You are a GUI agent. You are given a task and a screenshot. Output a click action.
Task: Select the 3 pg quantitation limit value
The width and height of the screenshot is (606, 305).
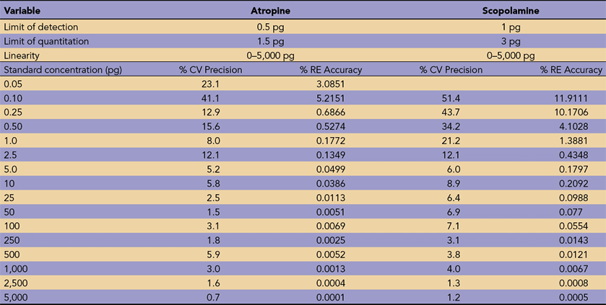coord(511,42)
